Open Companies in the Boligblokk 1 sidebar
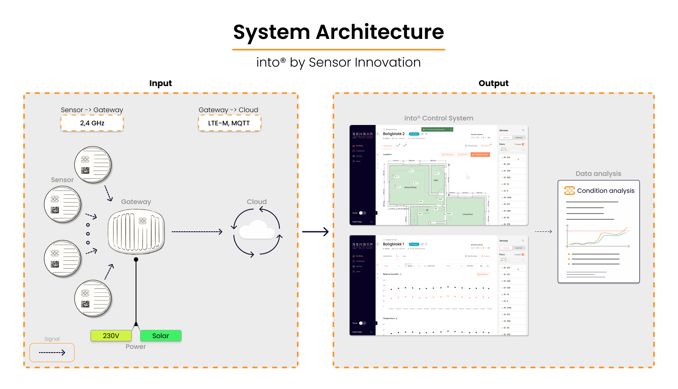678x389 pixels. coord(358,261)
